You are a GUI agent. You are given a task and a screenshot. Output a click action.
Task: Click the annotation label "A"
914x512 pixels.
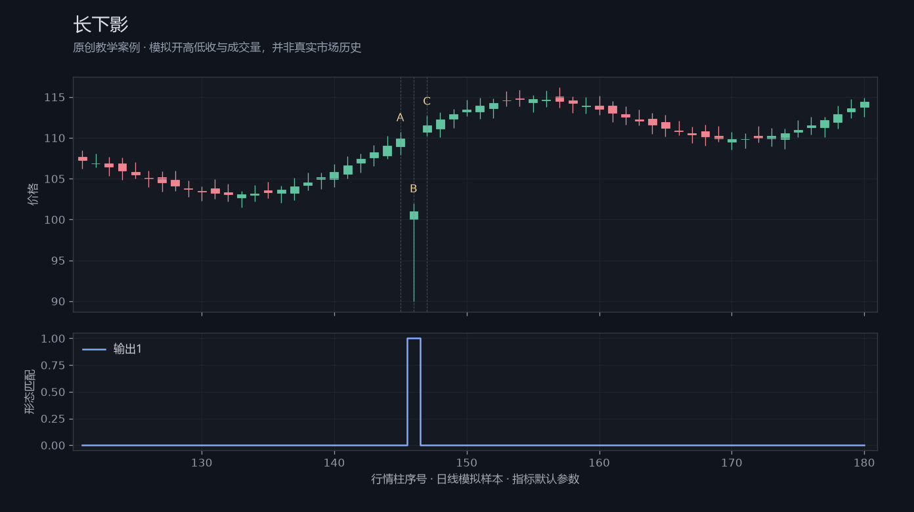pos(400,117)
